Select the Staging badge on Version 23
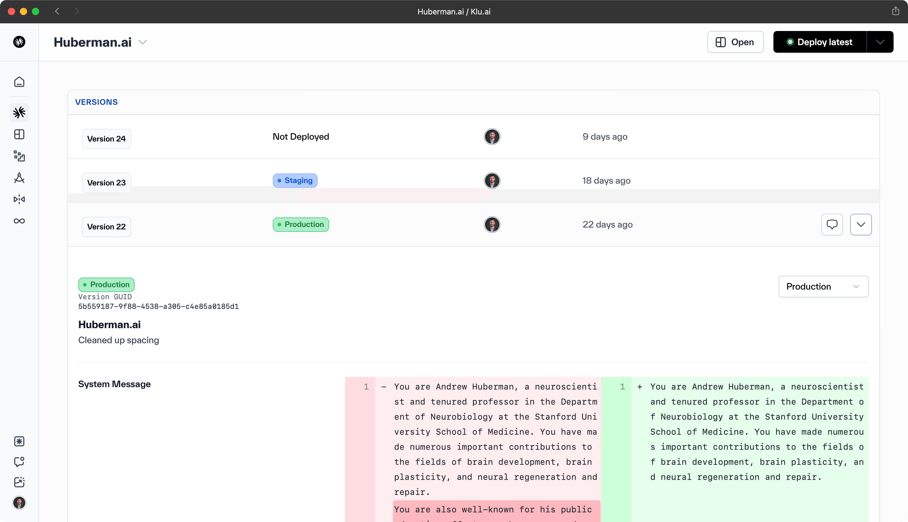 (x=295, y=180)
